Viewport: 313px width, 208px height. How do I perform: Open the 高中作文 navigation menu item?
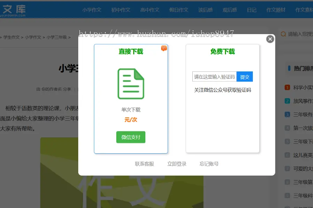pyautogui.click(x=150, y=10)
